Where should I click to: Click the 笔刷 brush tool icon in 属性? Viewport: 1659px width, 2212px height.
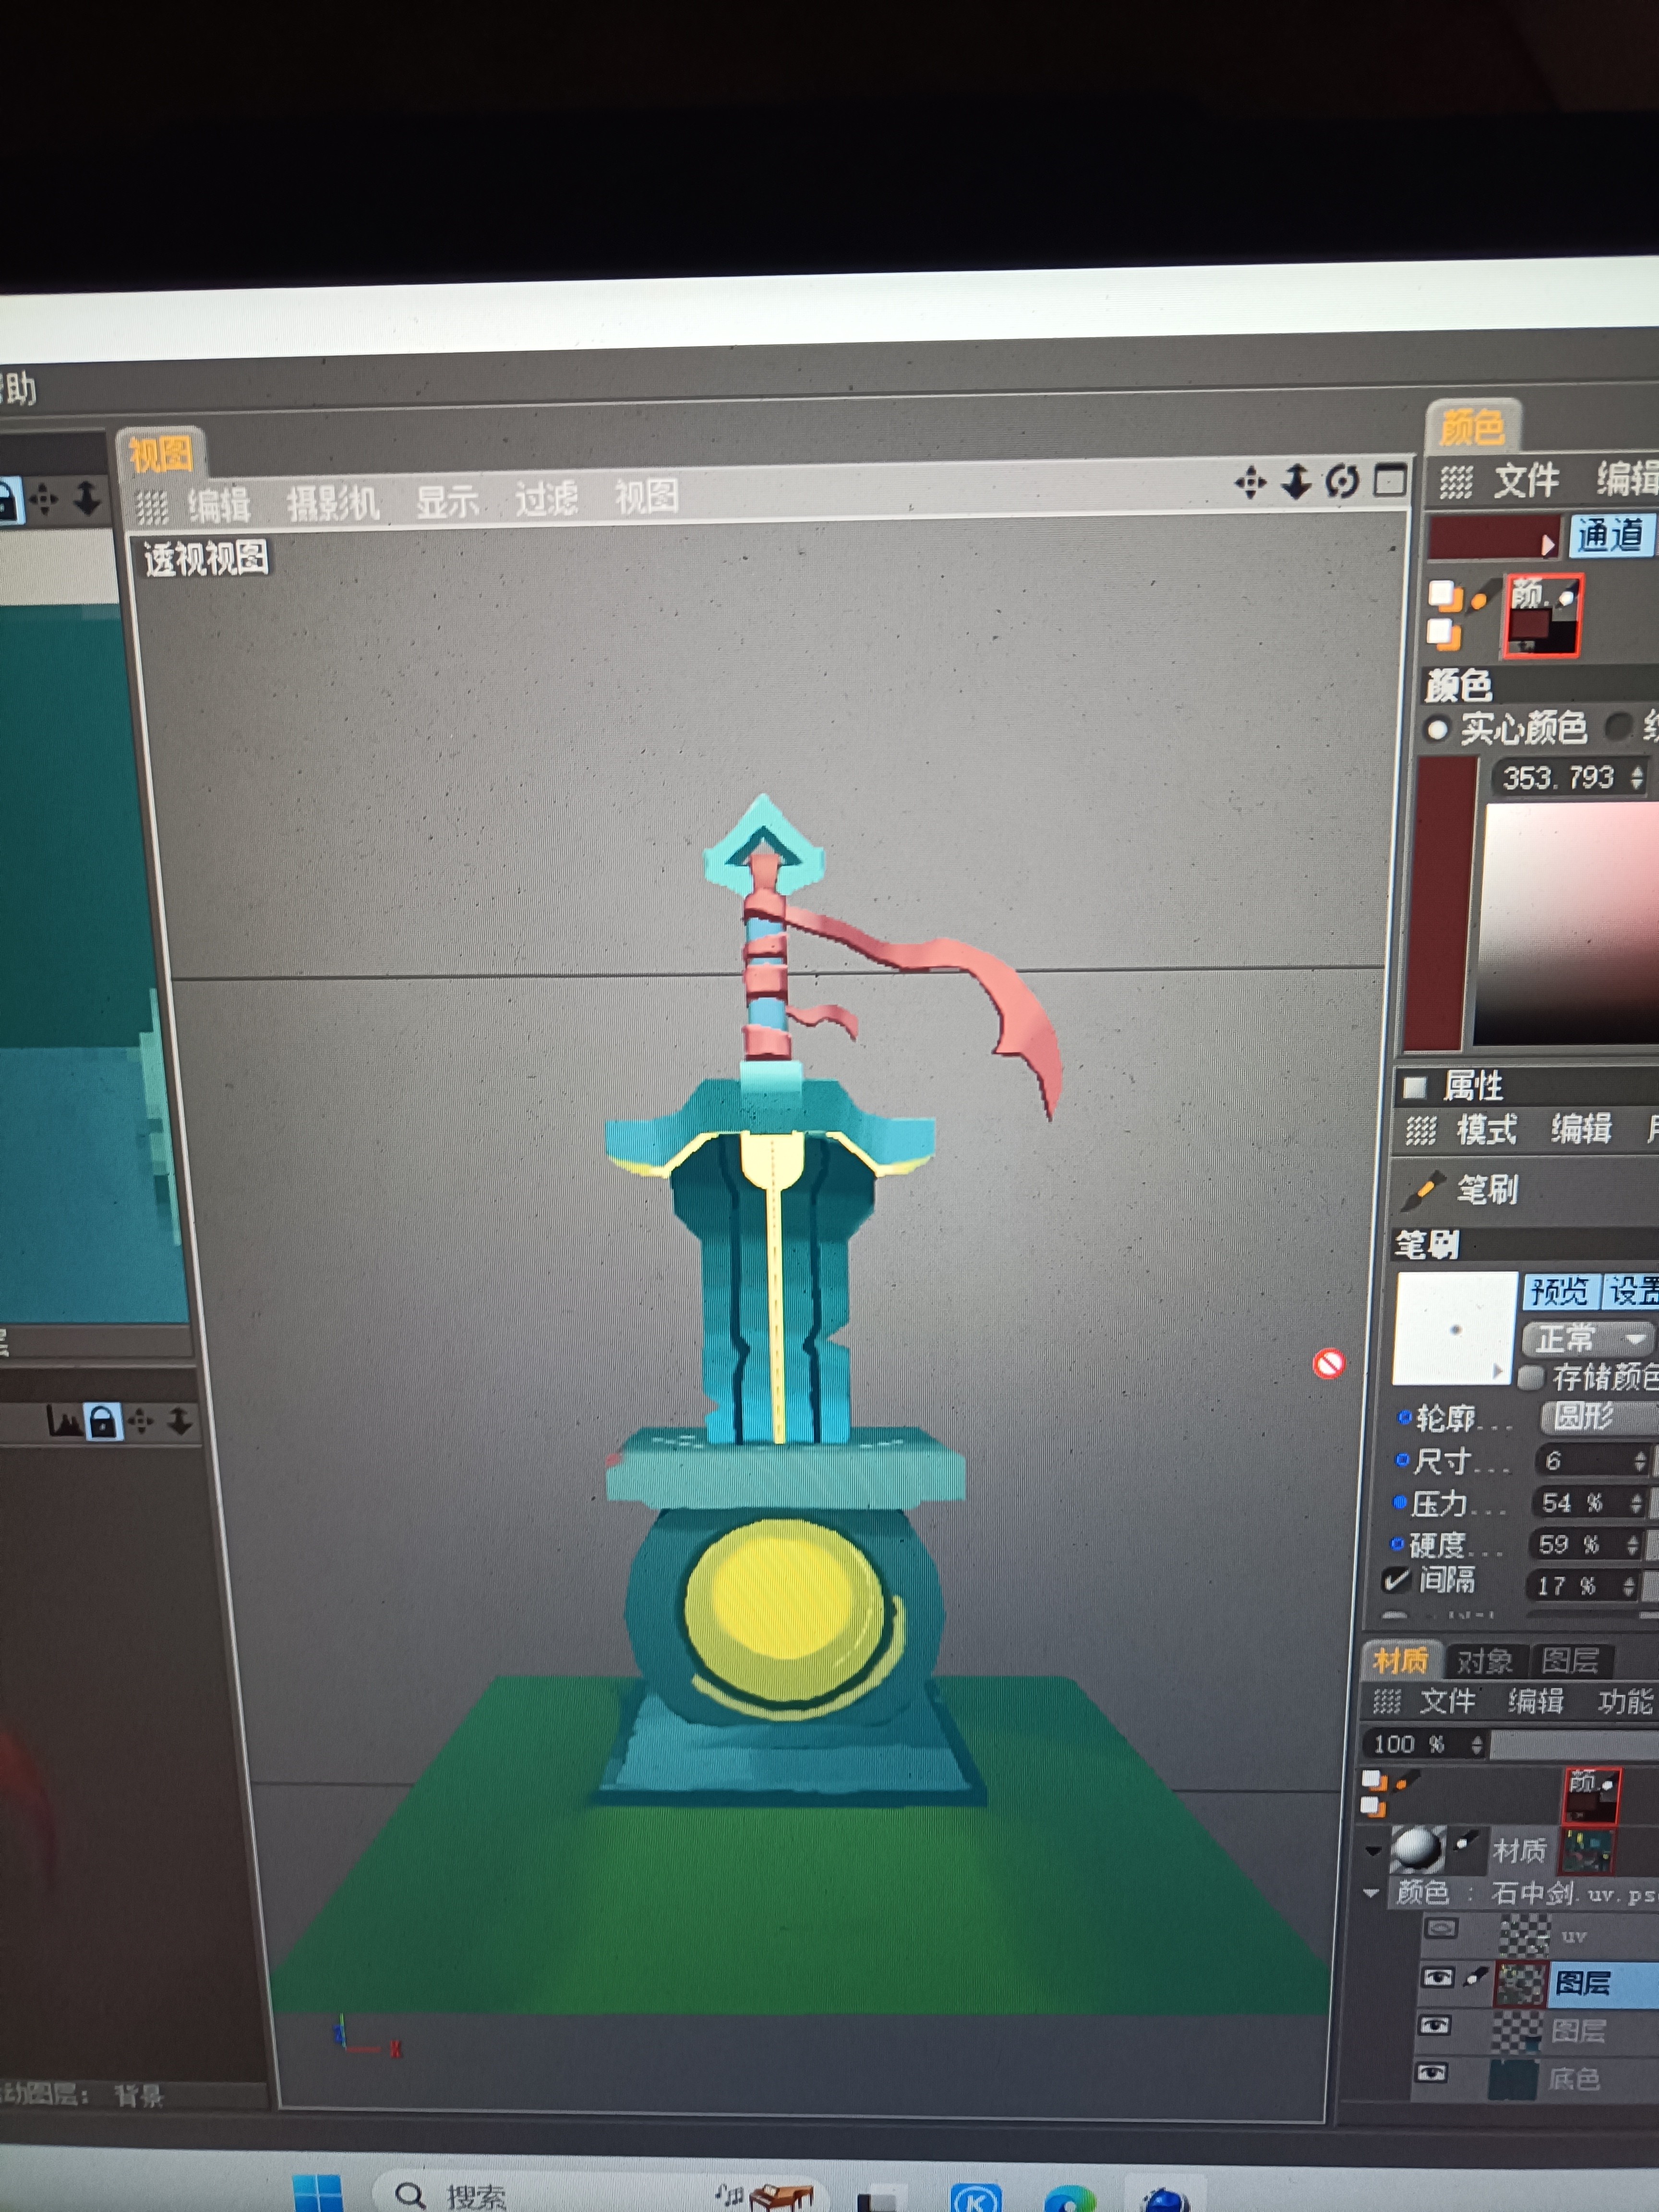(1423, 1190)
